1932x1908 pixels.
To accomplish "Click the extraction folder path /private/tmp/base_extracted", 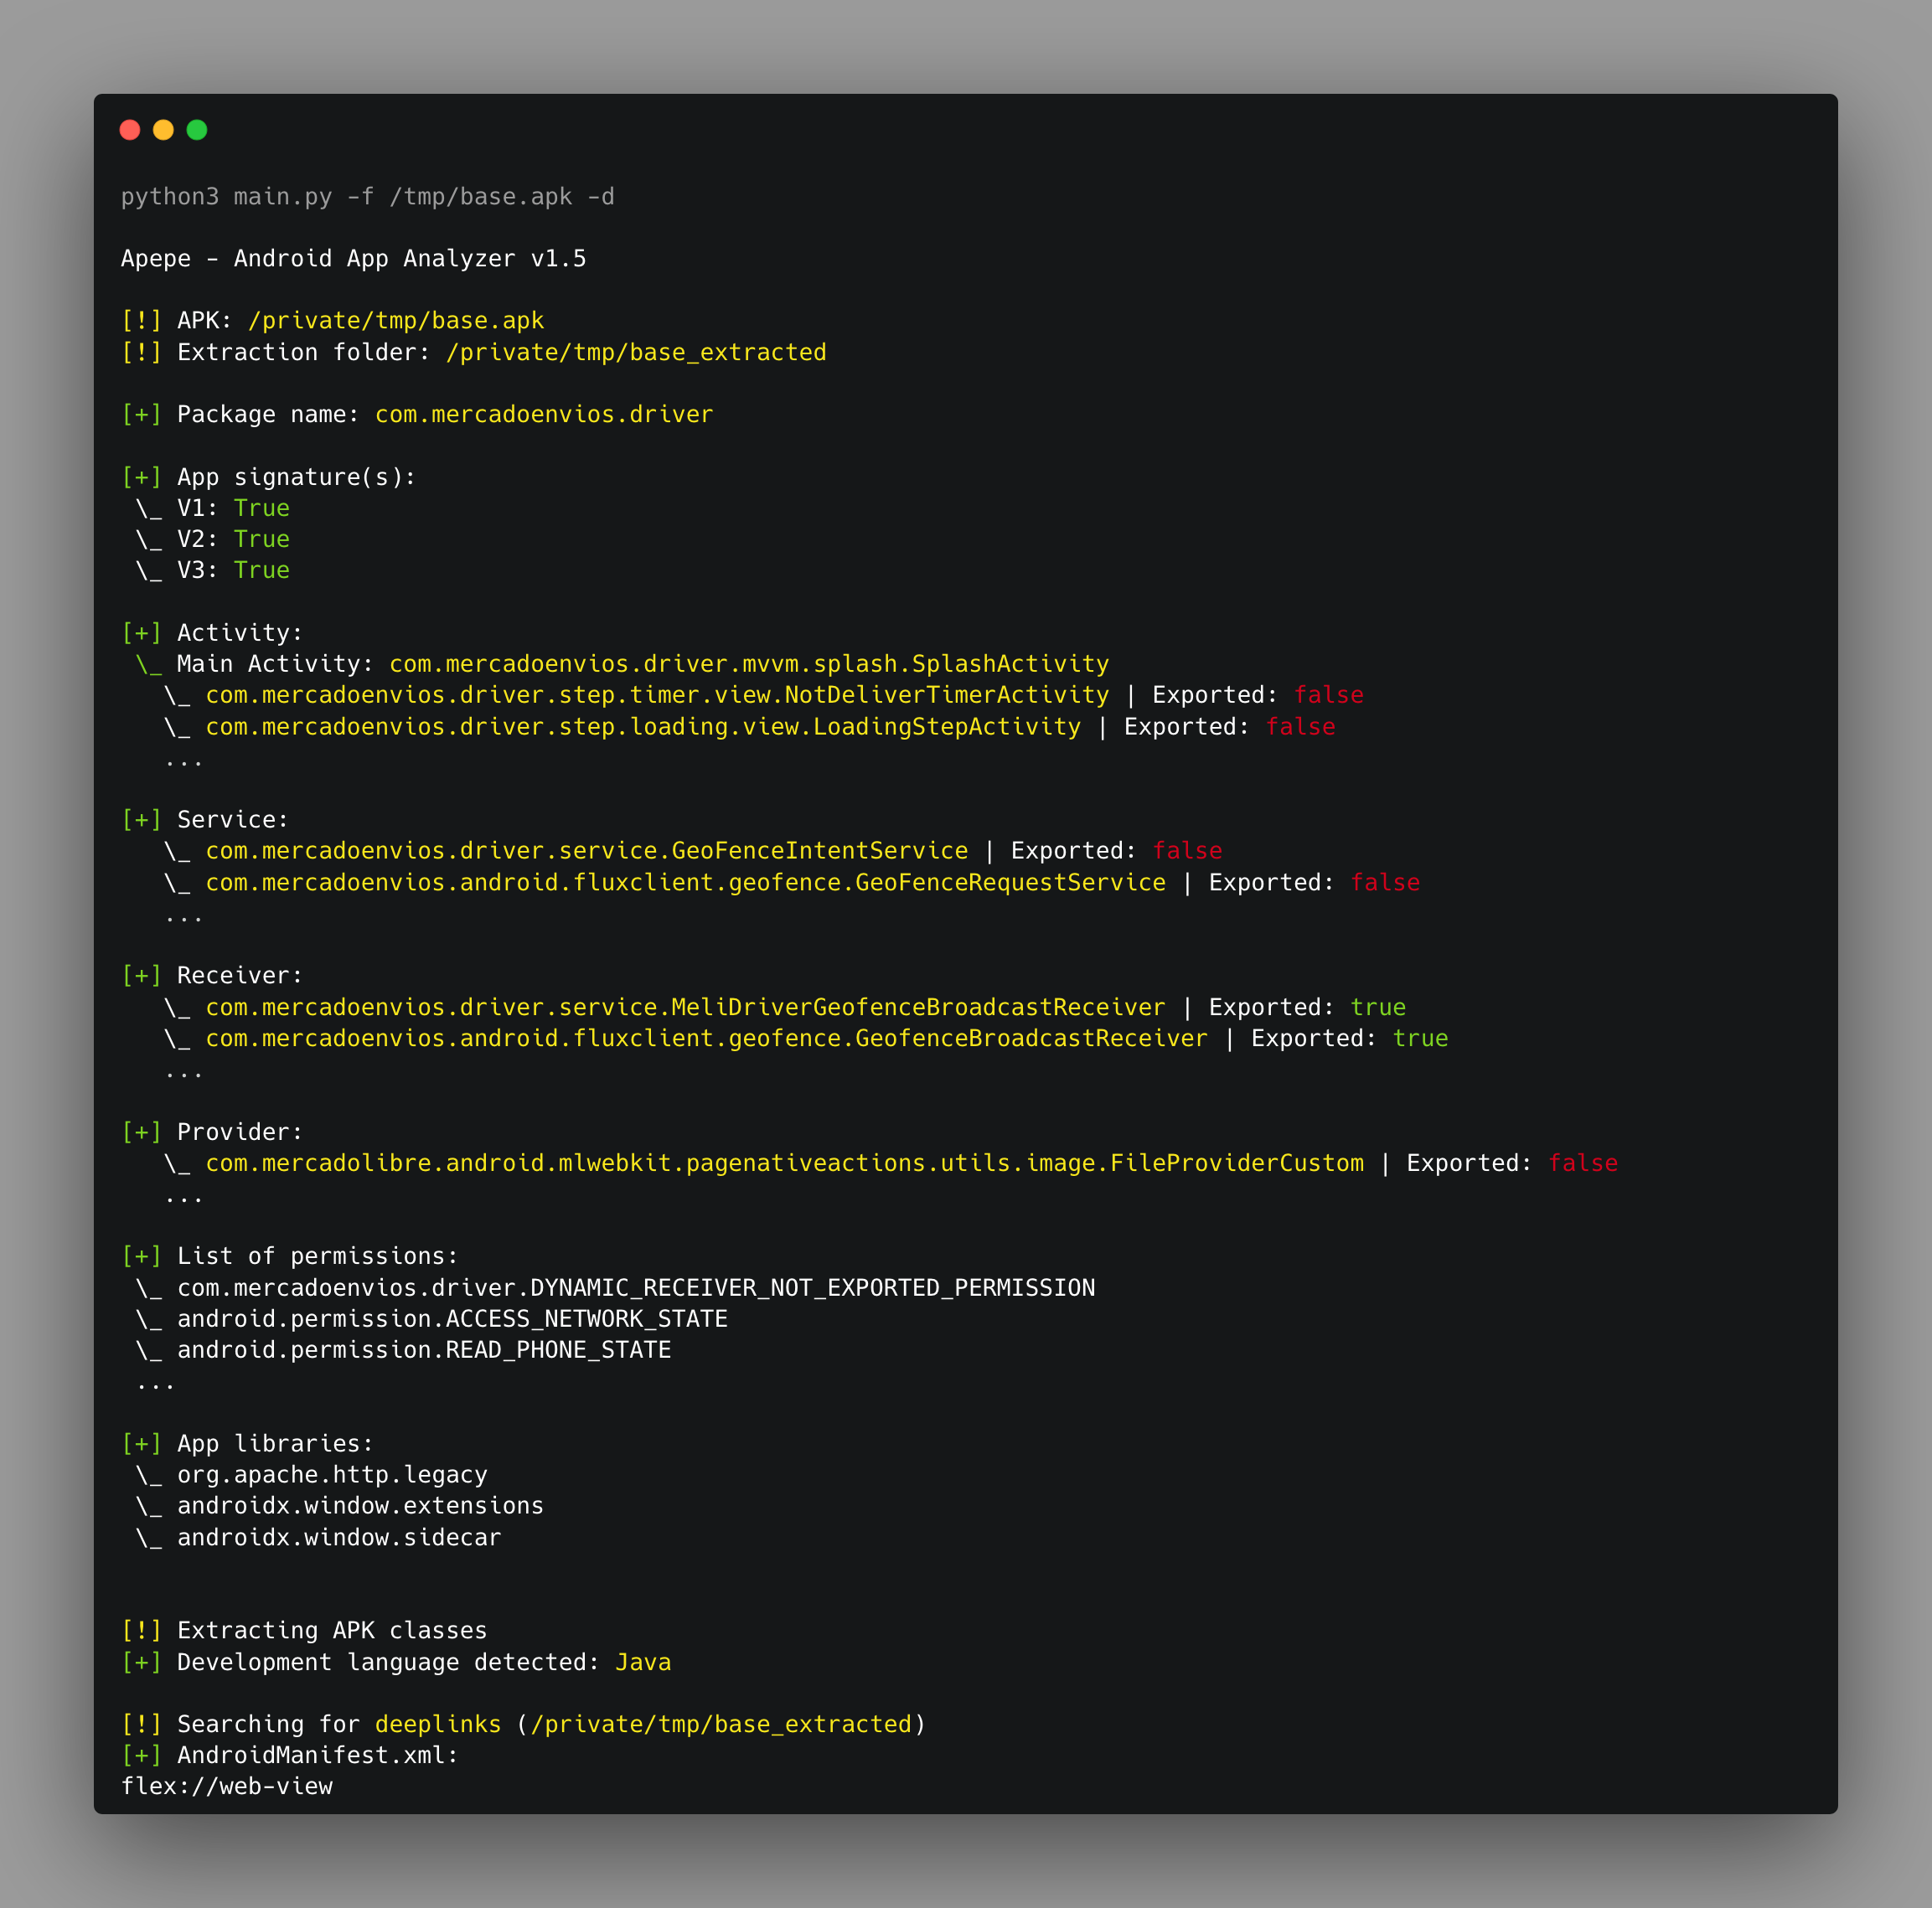I will [x=637, y=353].
